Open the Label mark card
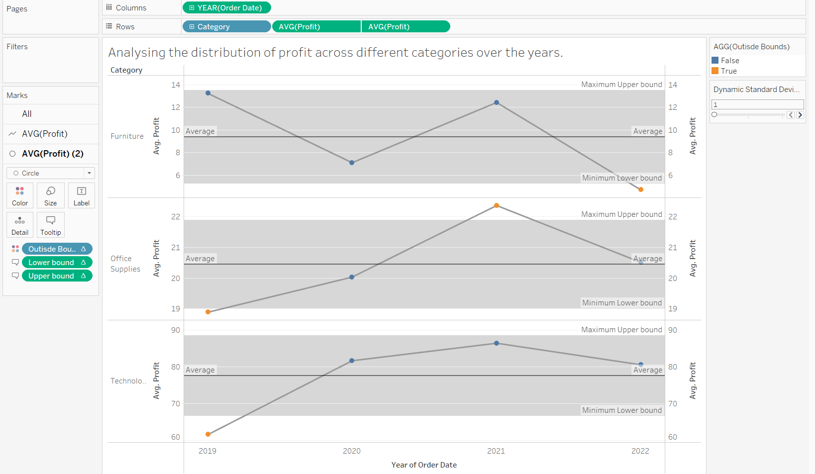Screen dimensions: 815x474 81,195
